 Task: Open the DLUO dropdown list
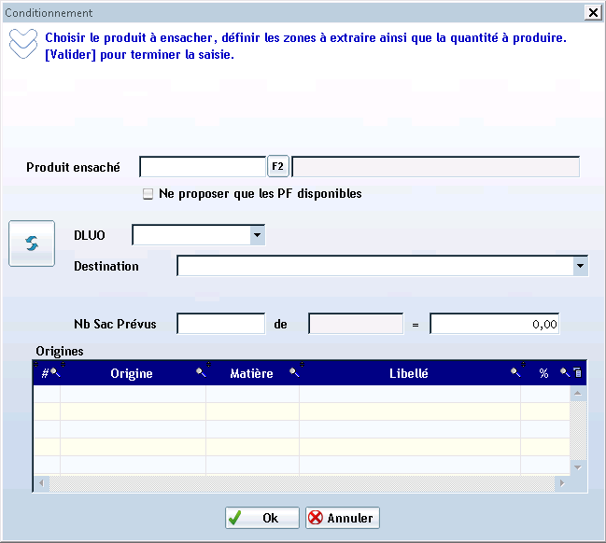[257, 235]
